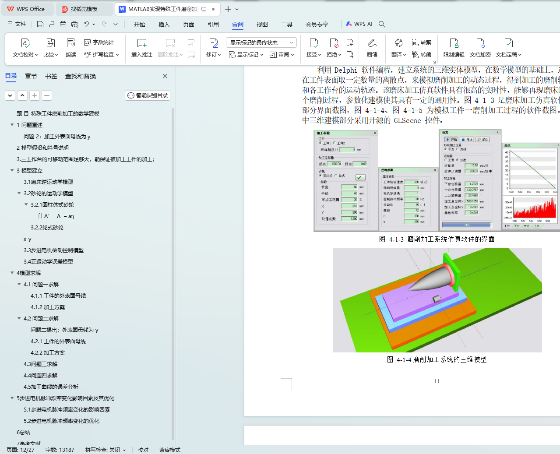Open WPS AI assistant
The width and height of the screenshot is (560, 454).
(x=359, y=24)
